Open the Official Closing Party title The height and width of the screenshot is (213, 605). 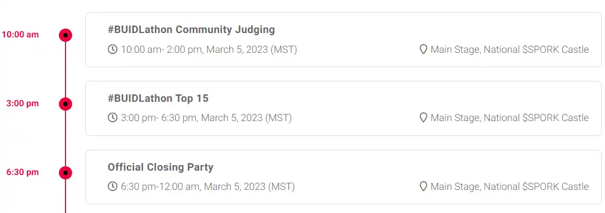click(161, 167)
